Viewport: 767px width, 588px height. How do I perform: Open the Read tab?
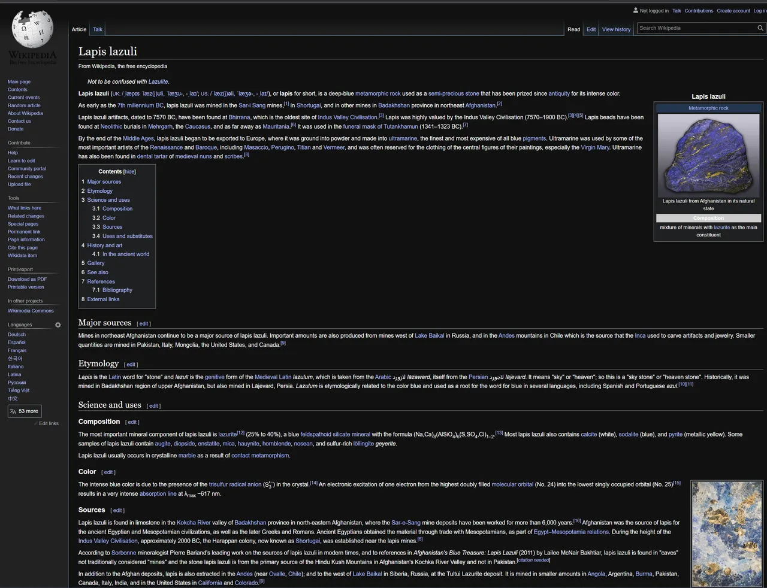click(x=574, y=29)
